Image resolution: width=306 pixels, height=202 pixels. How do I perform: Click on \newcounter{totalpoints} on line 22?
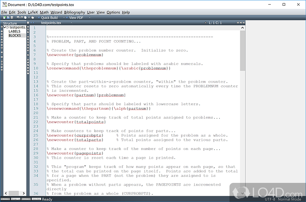pos(76,122)
